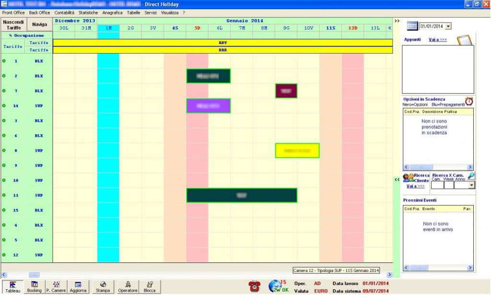Click the red telephone icon
Image resolution: width=491 pixels, height=295 pixels.
pyautogui.click(x=254, y=286)
